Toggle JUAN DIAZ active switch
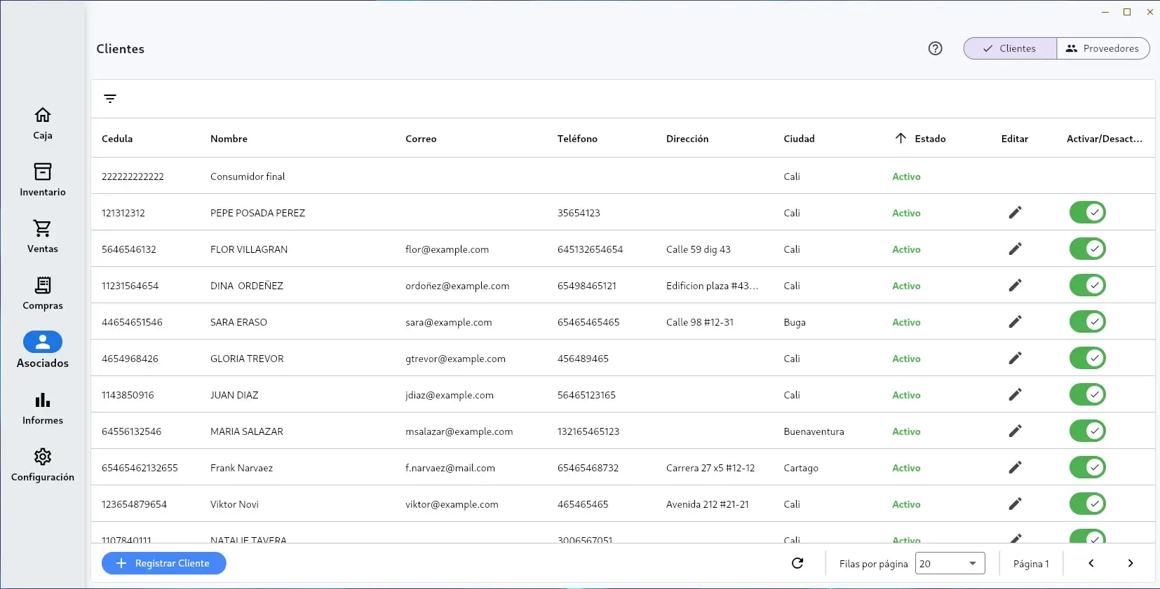The width and height of the screenshot is (1160, 589). (1087, 394)
